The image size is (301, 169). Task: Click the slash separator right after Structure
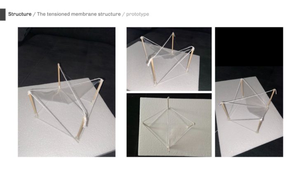[34, 14]
